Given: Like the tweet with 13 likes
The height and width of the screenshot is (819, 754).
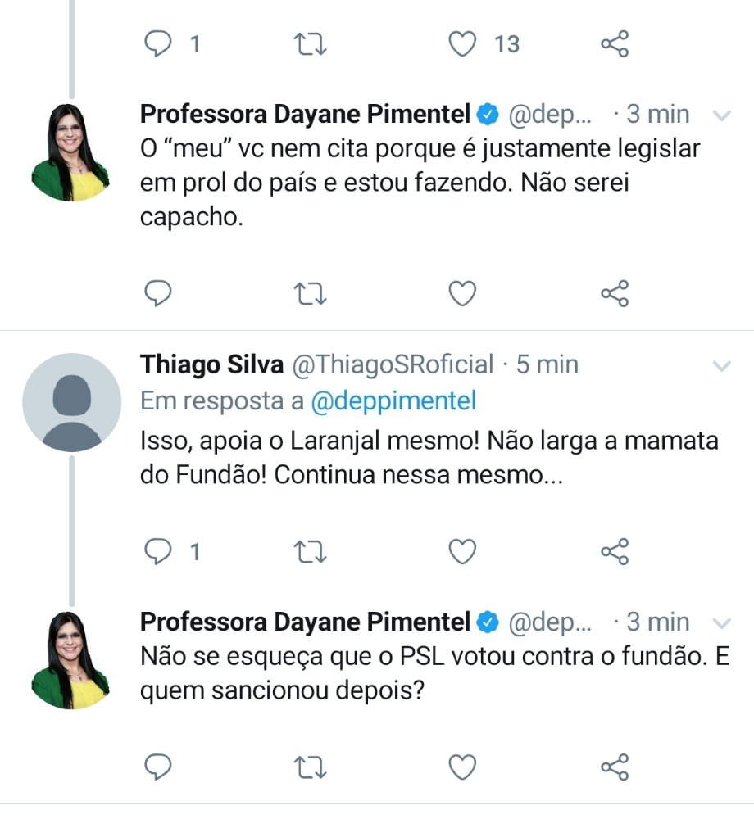Looking at the screenshot, I should (463, 44).
